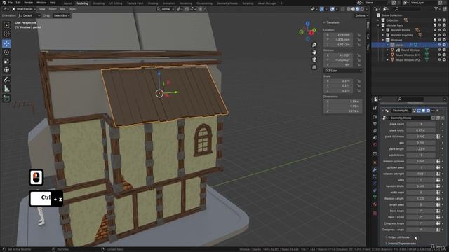449x252 pixels.
Task: Select the Add Cube tool
Action: 6,98
